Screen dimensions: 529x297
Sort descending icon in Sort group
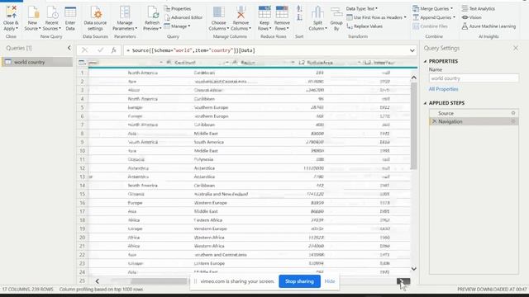pos(299,17)
